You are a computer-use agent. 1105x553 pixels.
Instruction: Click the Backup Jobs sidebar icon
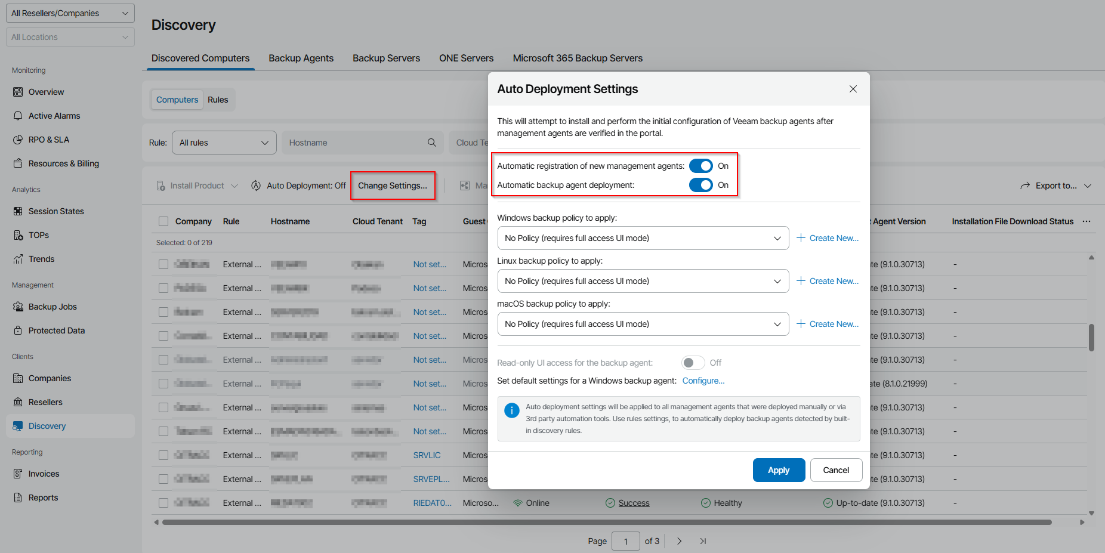18,307
